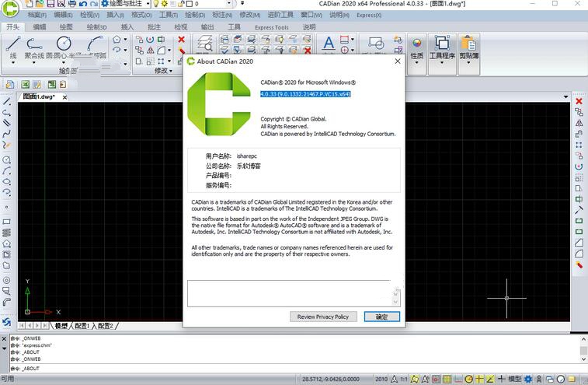Click the red X erase icon in ribbon
The height and width of the screenshot is (385, 588).
pyautogui.click(x=182, y=39)
